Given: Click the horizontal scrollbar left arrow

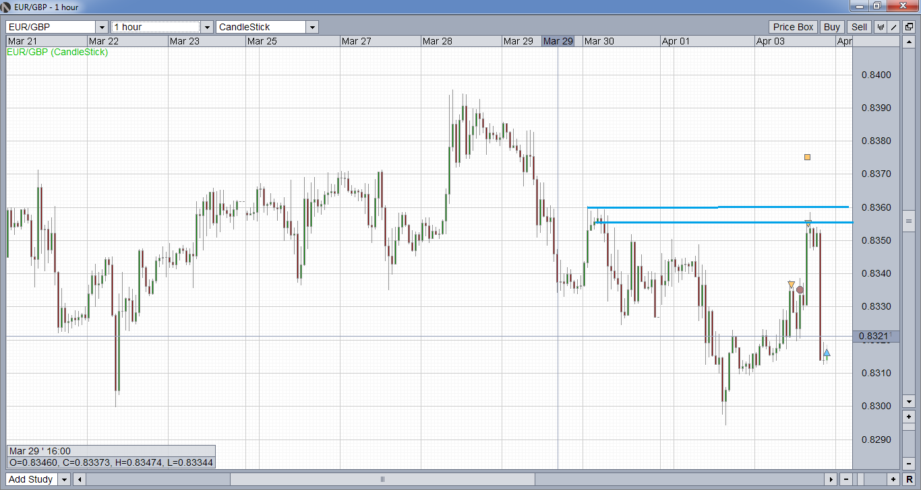Looking at the screenshot, I should pos(80,479).
